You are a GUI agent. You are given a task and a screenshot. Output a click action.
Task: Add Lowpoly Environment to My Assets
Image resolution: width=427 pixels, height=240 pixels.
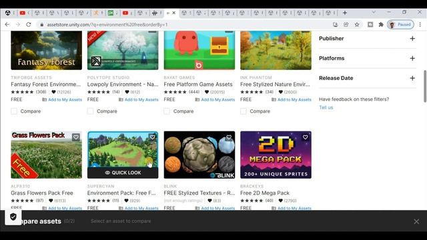tap(139, 99)
